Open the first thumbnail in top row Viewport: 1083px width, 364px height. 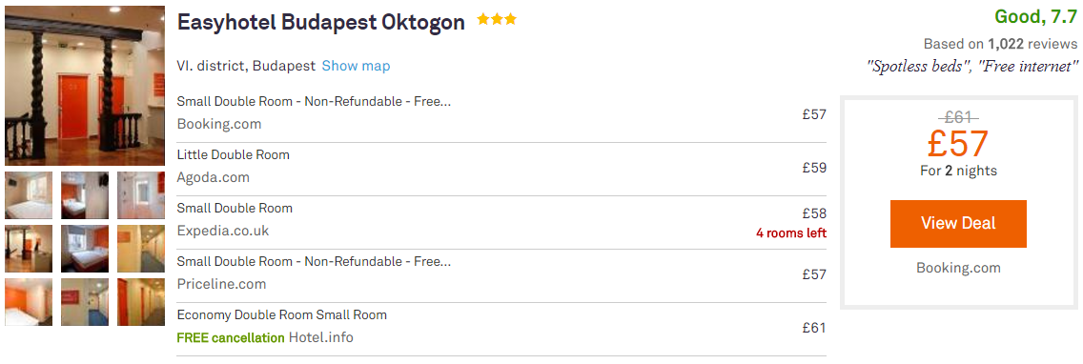coord(29,195)
